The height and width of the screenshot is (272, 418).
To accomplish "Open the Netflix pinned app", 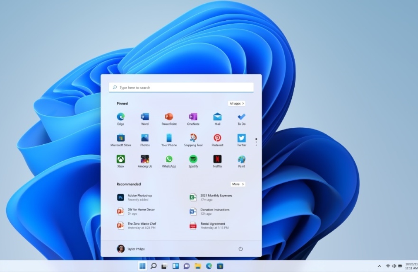I will (x=217, y=161).
